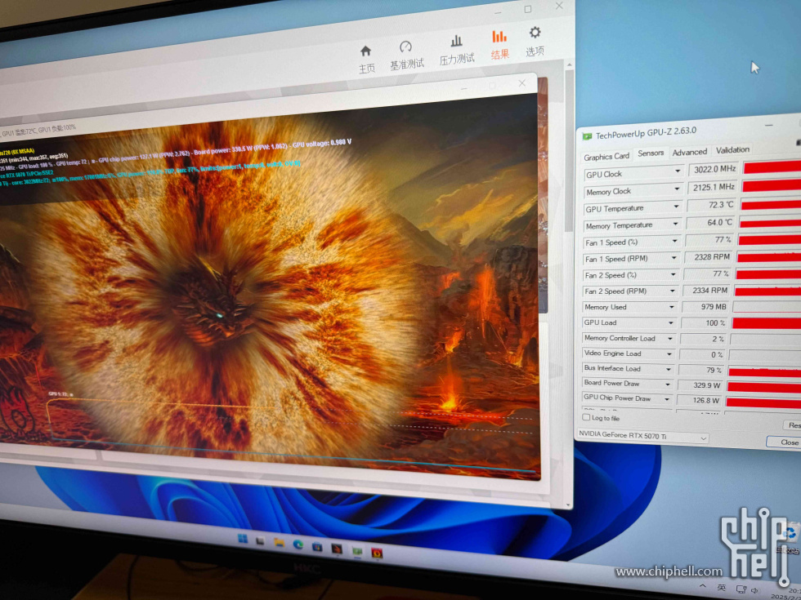
Task: Open the 结果 results tab in the benchmark window
Action: (x=499, y=45)
